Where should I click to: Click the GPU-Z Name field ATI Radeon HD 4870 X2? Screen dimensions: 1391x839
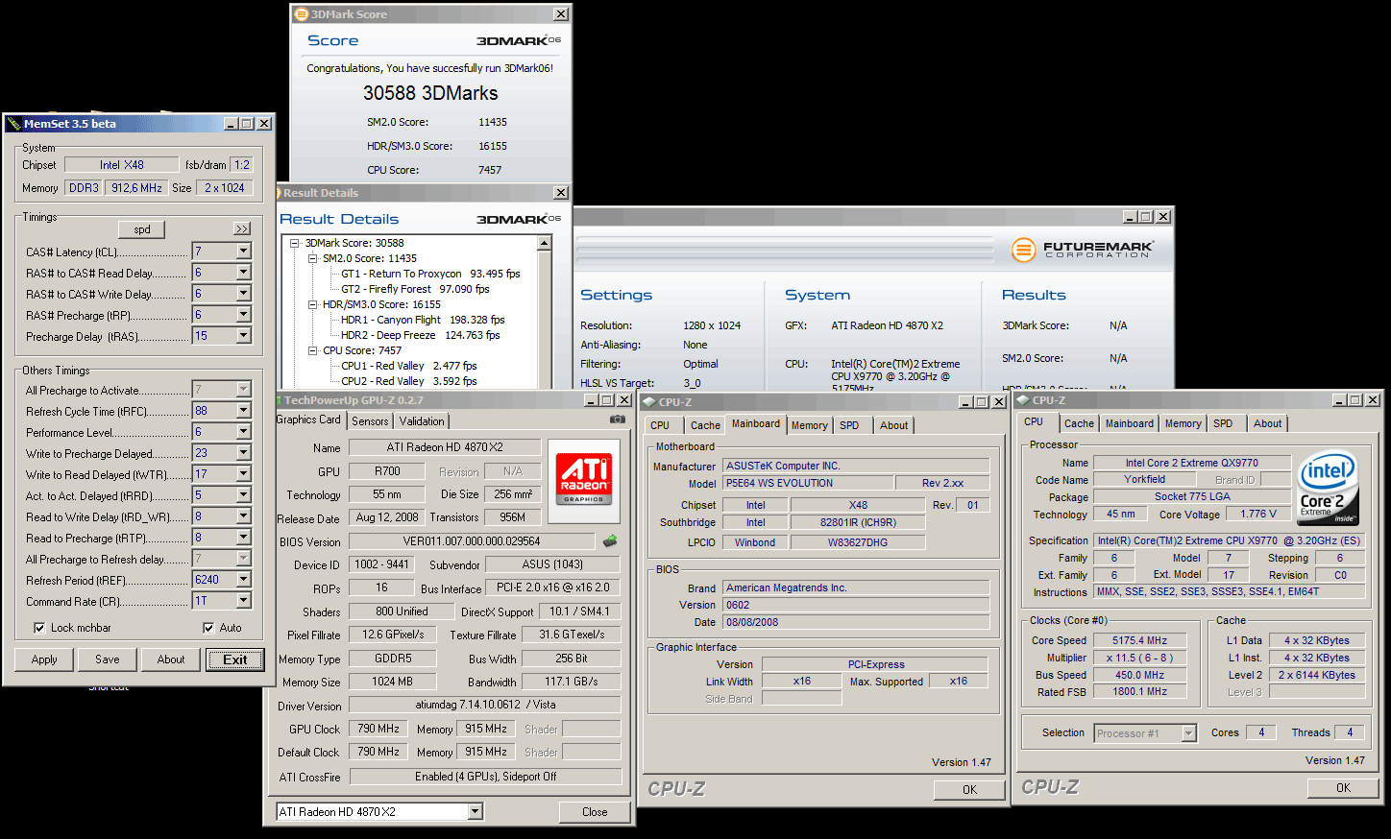(x=445, y=447)
